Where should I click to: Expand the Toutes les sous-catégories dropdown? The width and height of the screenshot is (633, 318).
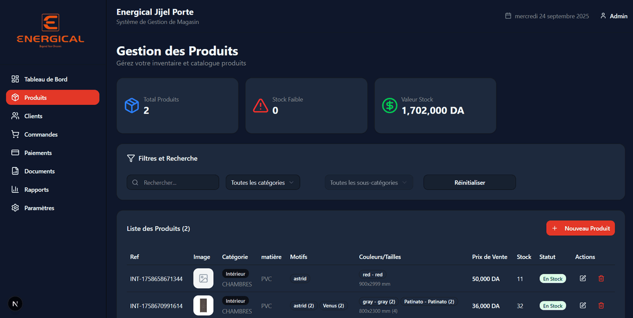point(369,183)
